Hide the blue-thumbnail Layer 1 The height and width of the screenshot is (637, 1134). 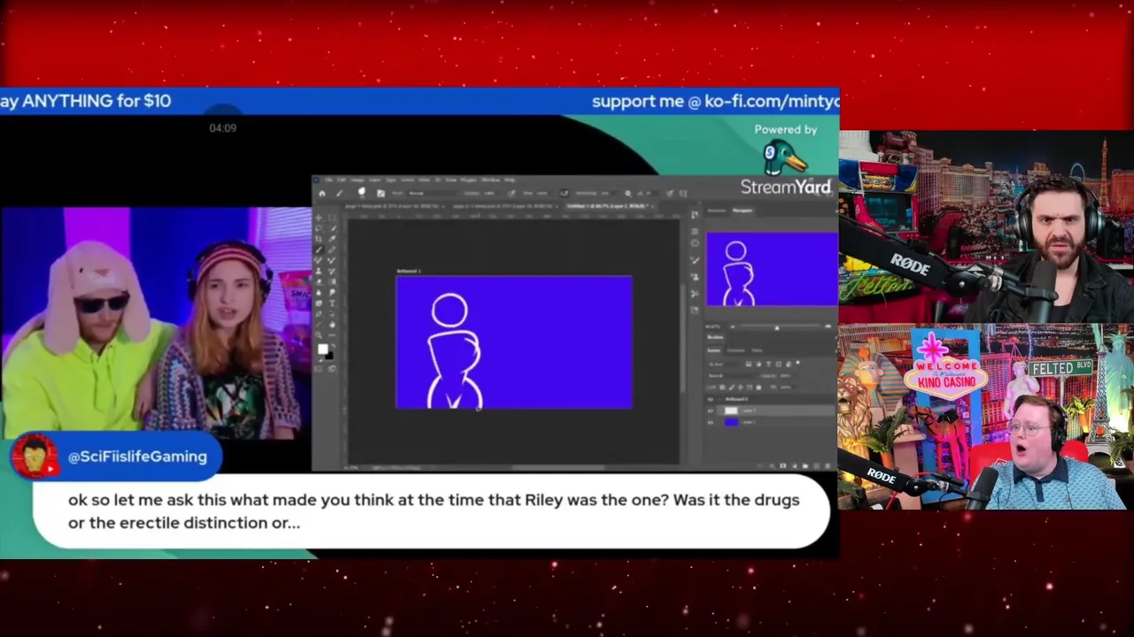pyautogui.click(x=710, y=423)
